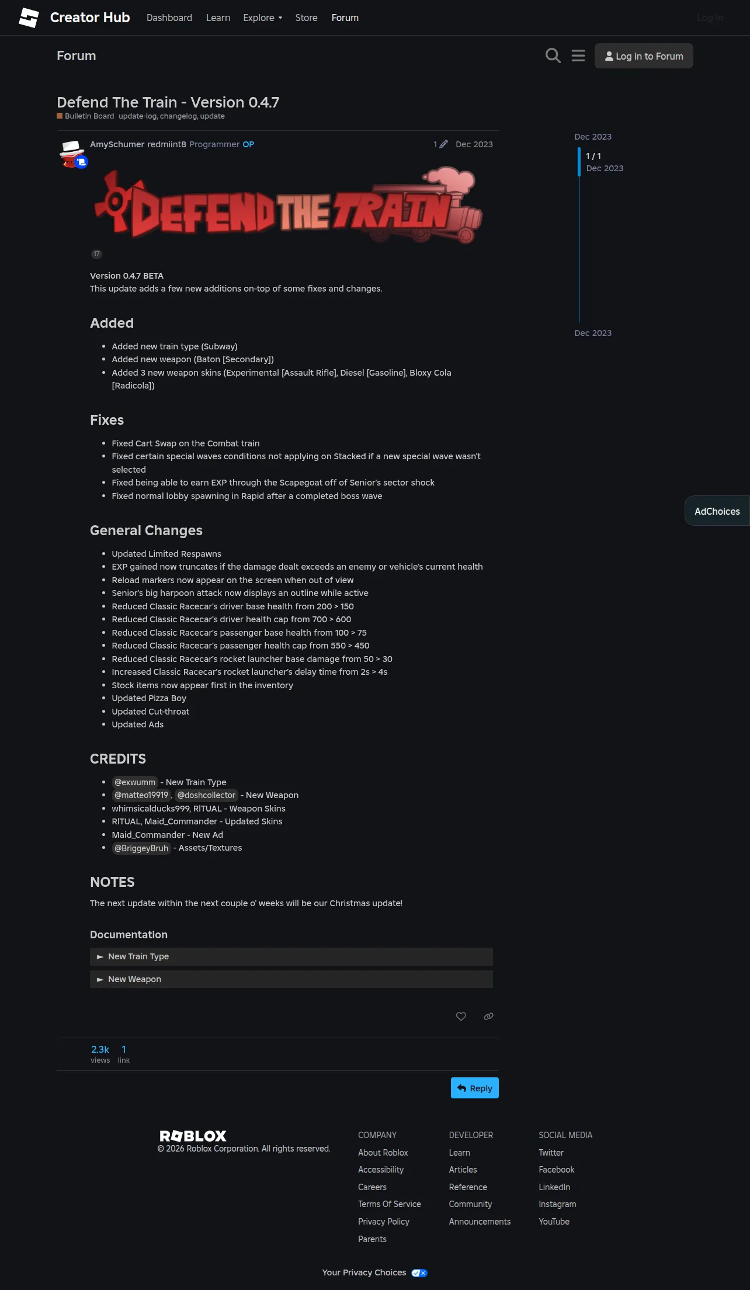Open the forum search icon

point(553,56)
